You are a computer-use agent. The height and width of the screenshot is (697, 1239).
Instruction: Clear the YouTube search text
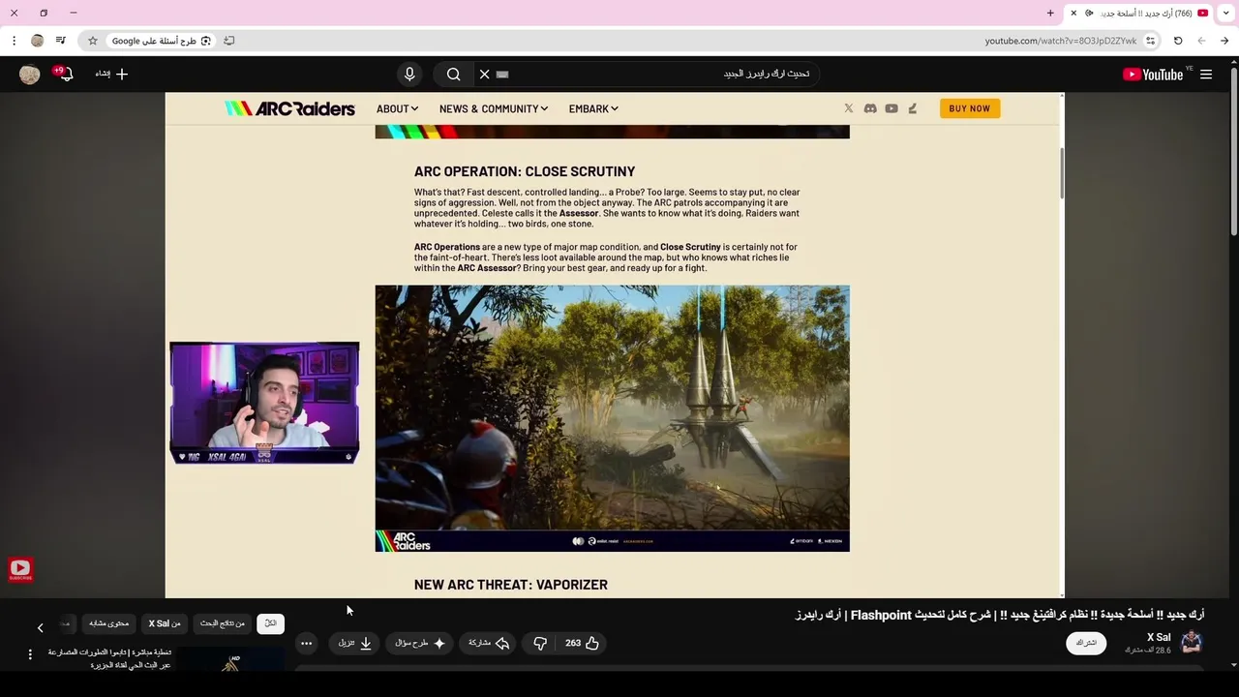click(485, 75)
